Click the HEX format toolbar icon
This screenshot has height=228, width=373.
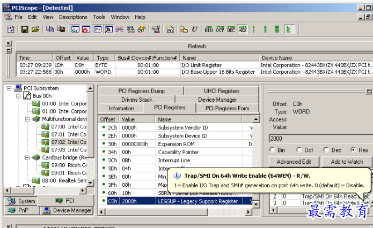[243, 29]
